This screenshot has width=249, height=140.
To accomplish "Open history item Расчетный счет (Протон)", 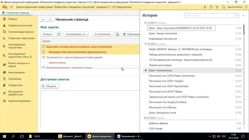I will pos(163,107).
